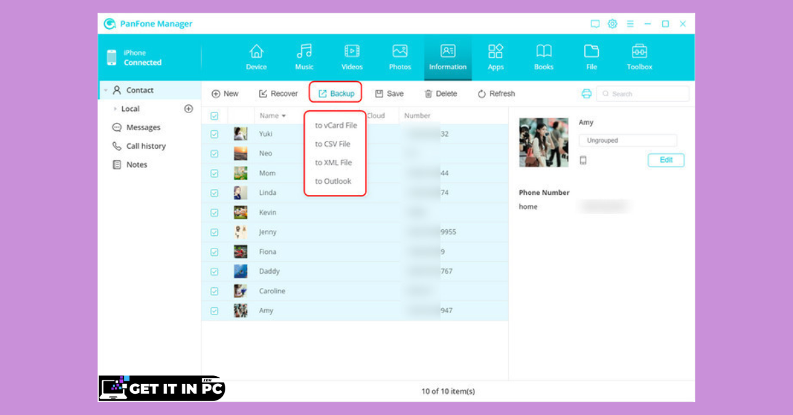Uncheck the Amy contact checkbox

[x=214, y=311]
